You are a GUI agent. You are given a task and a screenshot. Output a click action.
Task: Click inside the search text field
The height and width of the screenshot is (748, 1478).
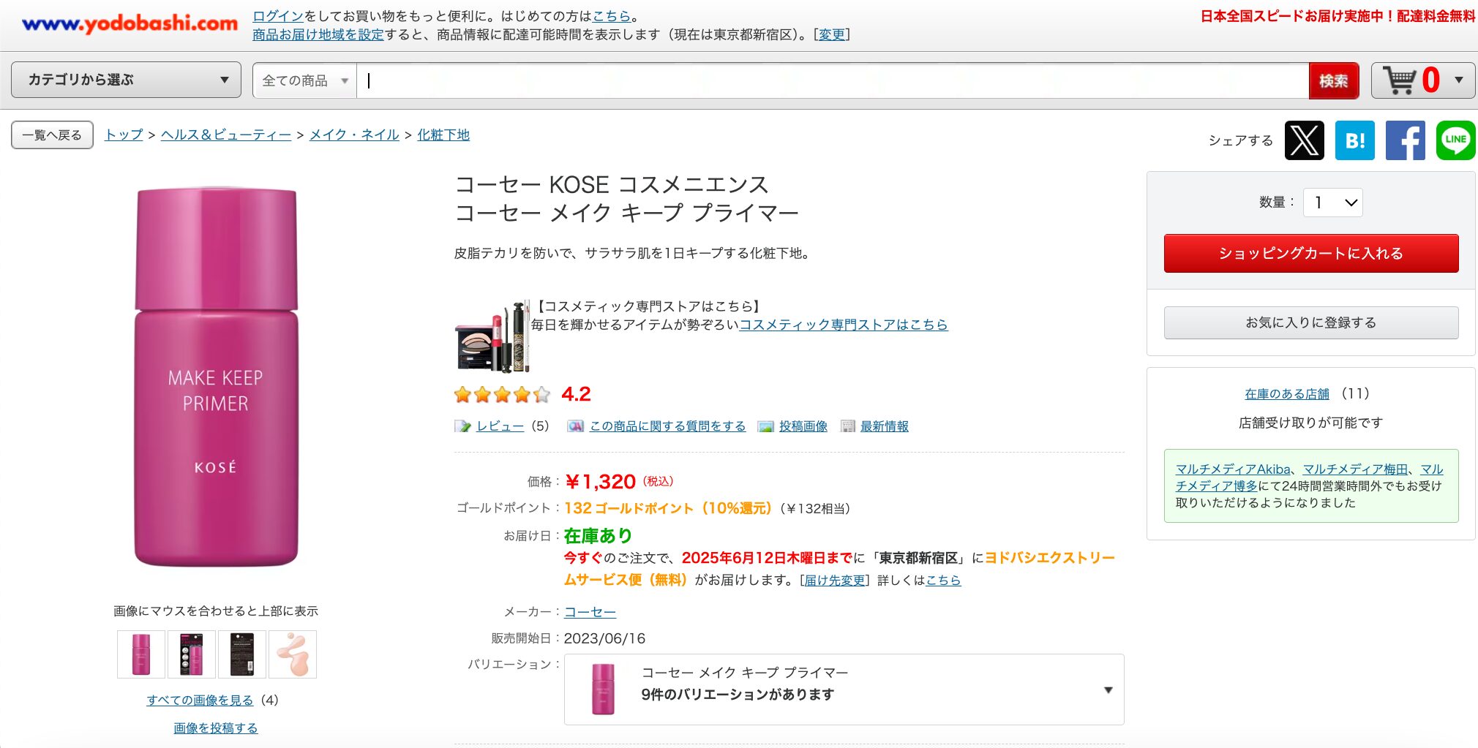click(x=833, y=80)
